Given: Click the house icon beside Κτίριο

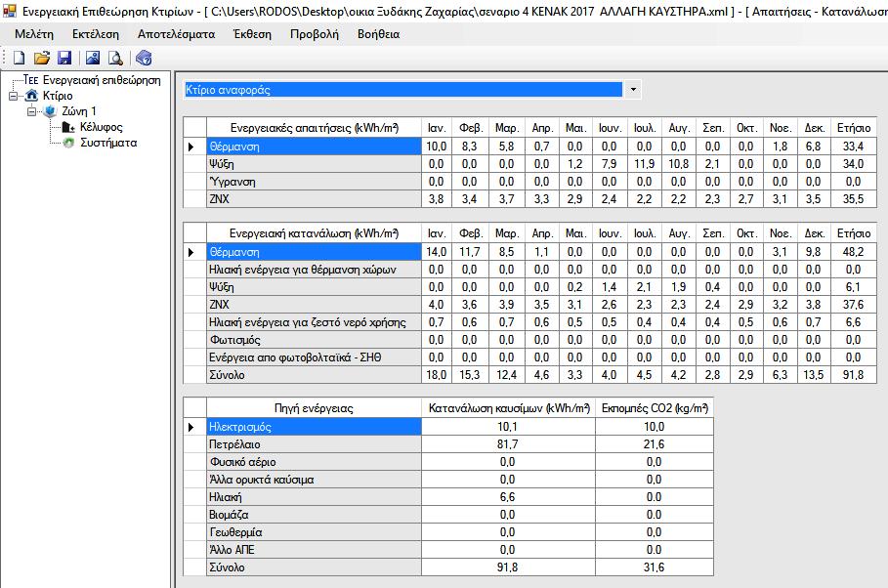Looking at the screenshot, I should click(x=31, y=95).
